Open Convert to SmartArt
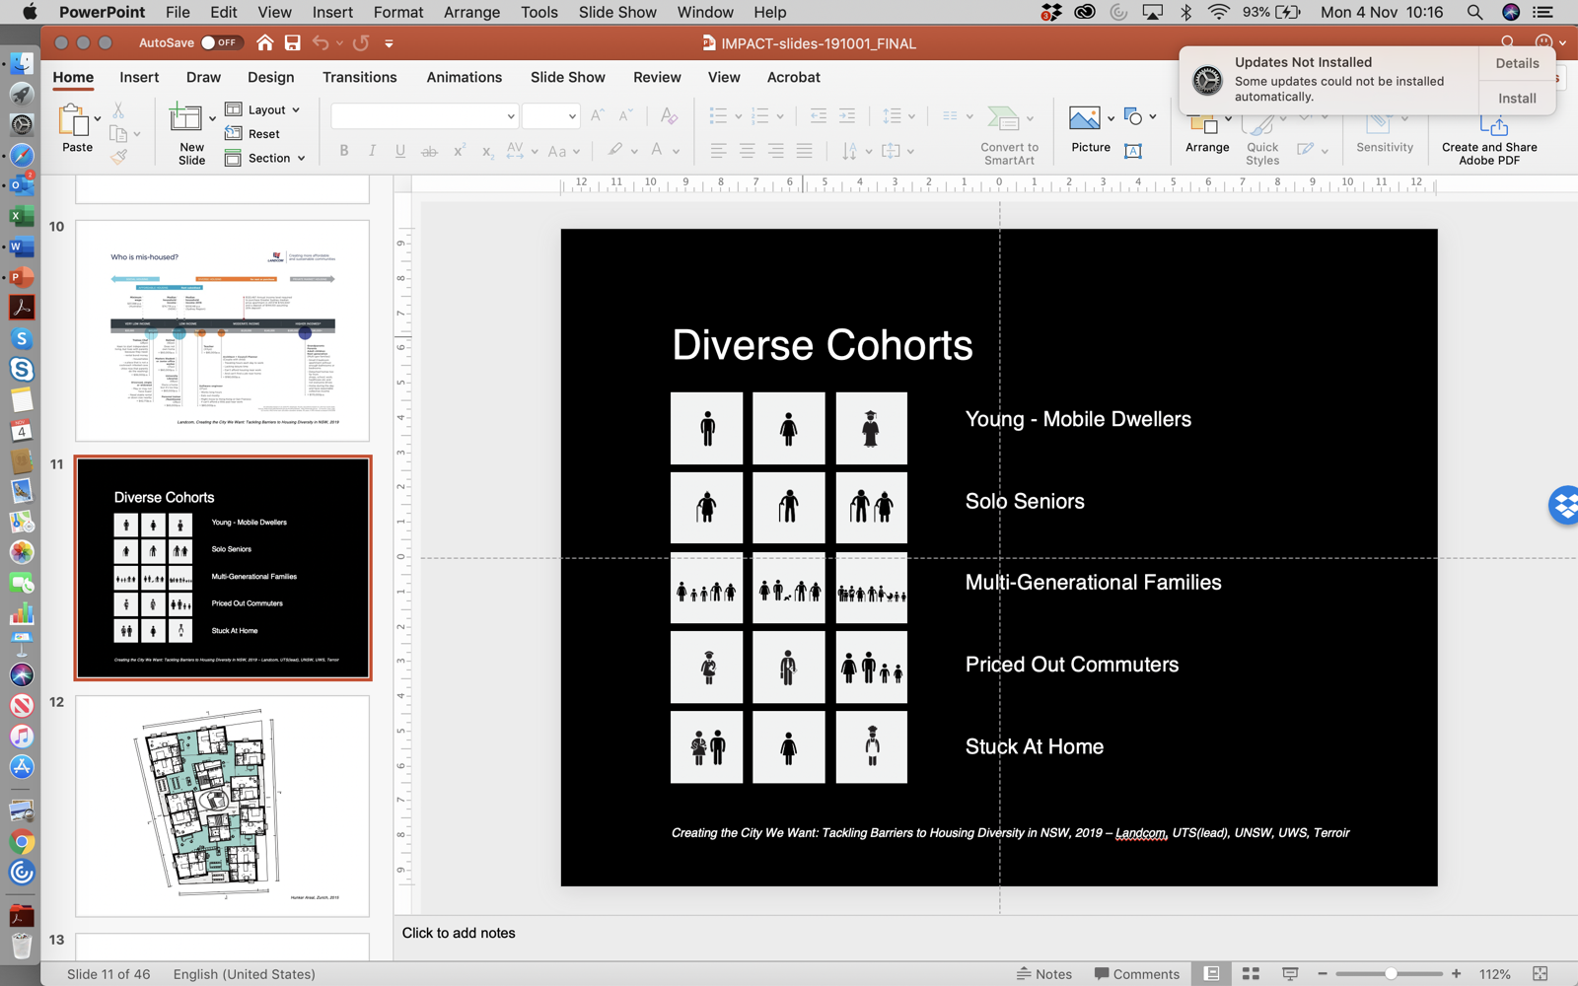This screenshot has width=1578, height=986. 1009,134
